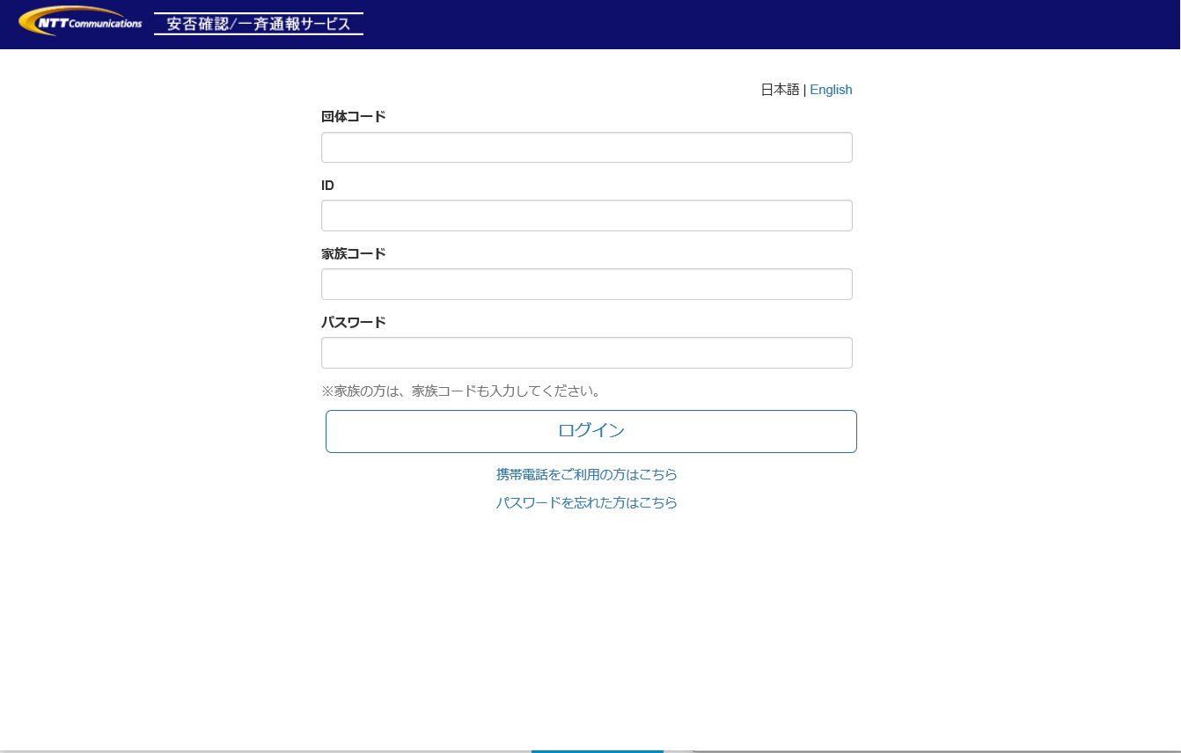Click the gray strip at bottom-left edge
The image size is (1181, 753).
tap(264, 751)
